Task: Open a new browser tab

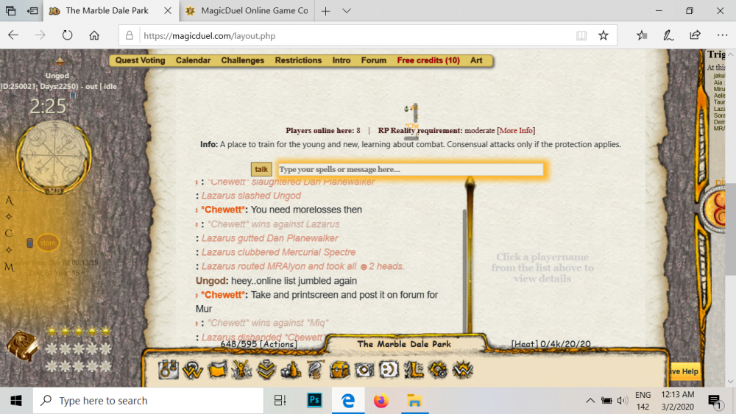Action: pos(325,11)
